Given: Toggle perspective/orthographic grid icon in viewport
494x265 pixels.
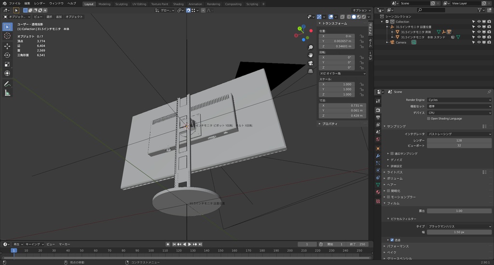Looking at the screenshot, I should point(311,71).
